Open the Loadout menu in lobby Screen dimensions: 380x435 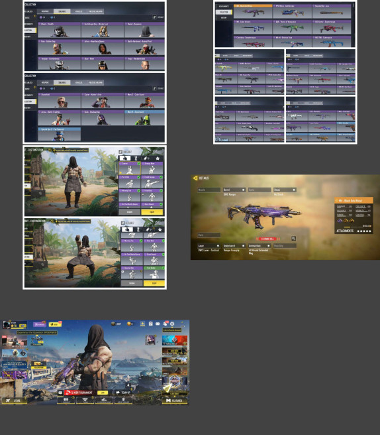[66, 401]
